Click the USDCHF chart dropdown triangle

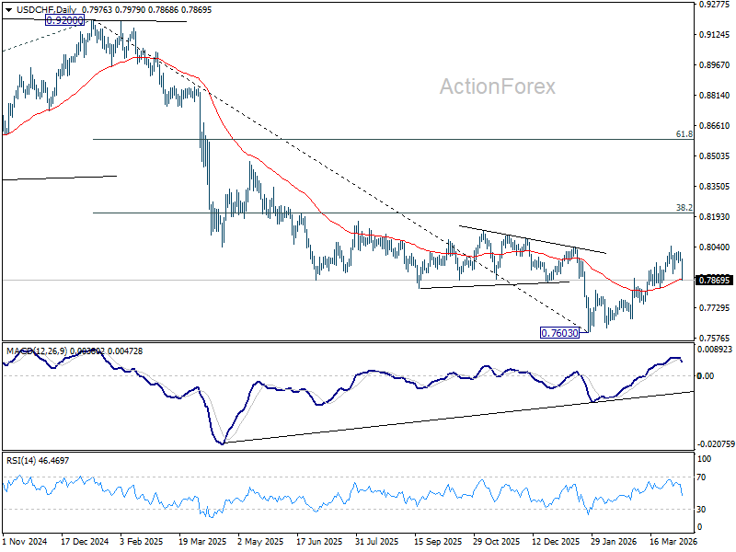9,10
